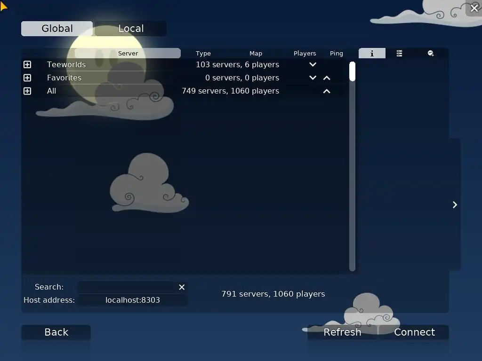Open the friends tab icon

pos(431,54)
